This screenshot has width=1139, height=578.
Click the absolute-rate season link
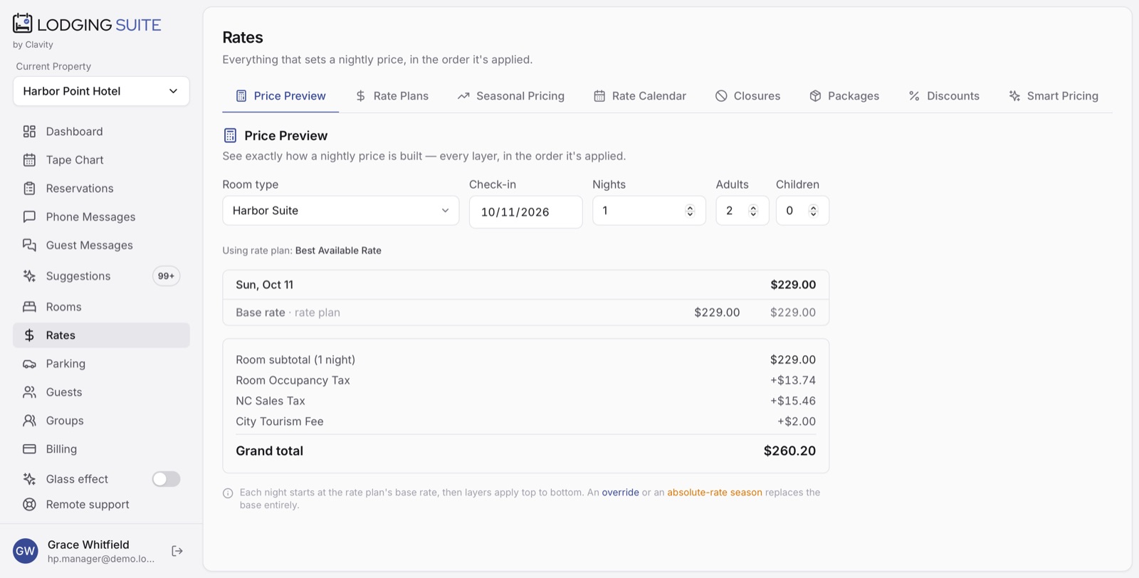[714, 493]
